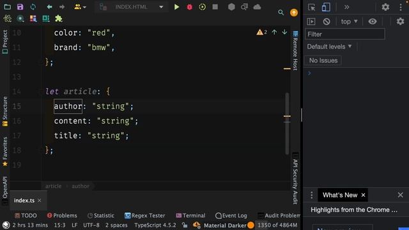This screenshot has height=230, width=409.
Task: Click the cloud deployment icon
Action: coord(257,7)
